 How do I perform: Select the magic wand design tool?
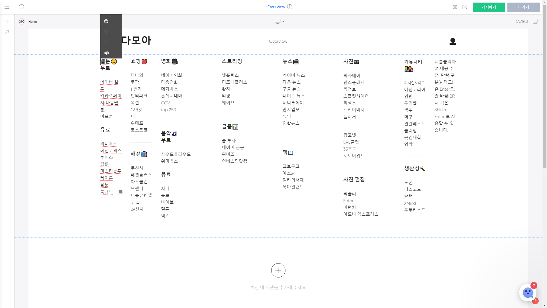(7, 32)
